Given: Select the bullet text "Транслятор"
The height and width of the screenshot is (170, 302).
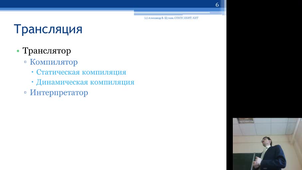Looking at the screenshot, I should [47, 51].
